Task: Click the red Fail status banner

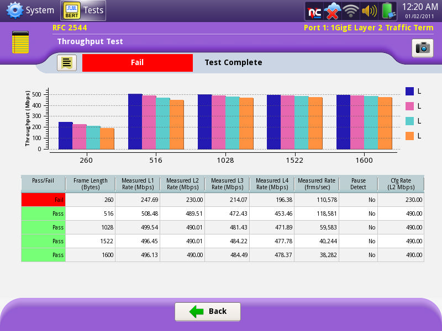Action: point(137,63)
